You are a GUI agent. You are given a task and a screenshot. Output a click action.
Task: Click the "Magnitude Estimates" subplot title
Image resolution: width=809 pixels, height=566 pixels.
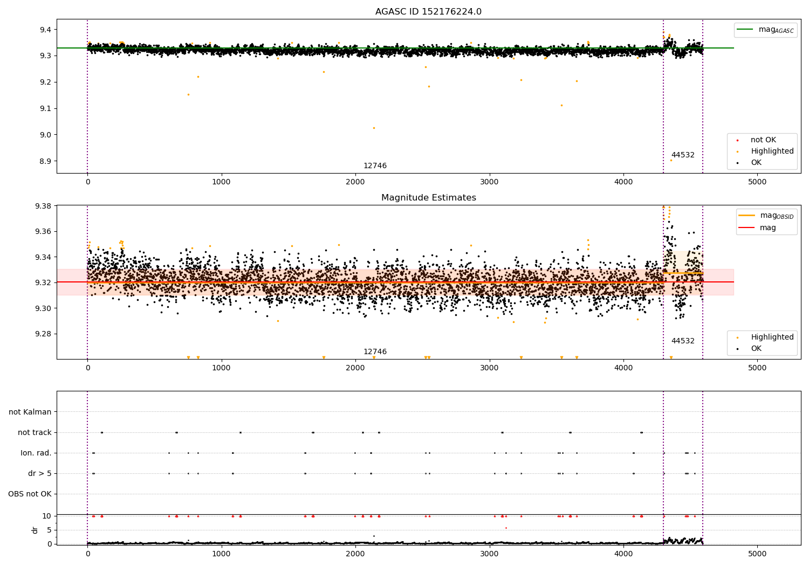[428, 198]
